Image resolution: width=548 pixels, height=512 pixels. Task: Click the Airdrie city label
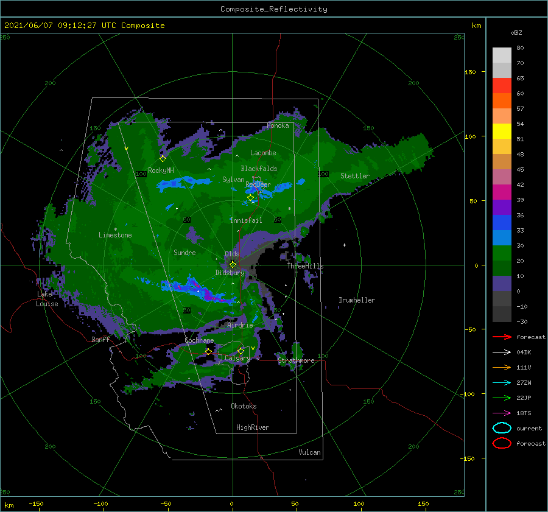[240, 325]
